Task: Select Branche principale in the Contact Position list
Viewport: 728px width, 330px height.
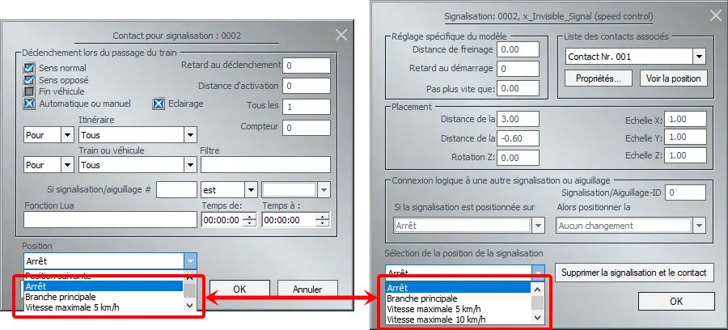Action: click(x=104, y=297)
